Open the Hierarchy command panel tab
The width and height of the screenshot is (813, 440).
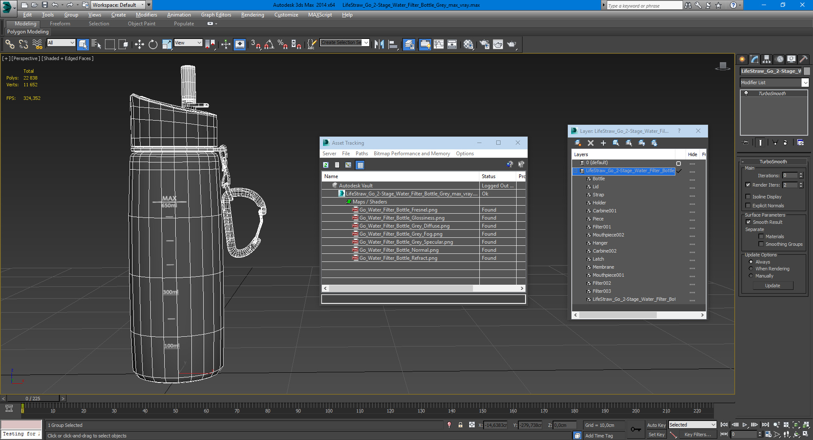(x=767, y=59)
